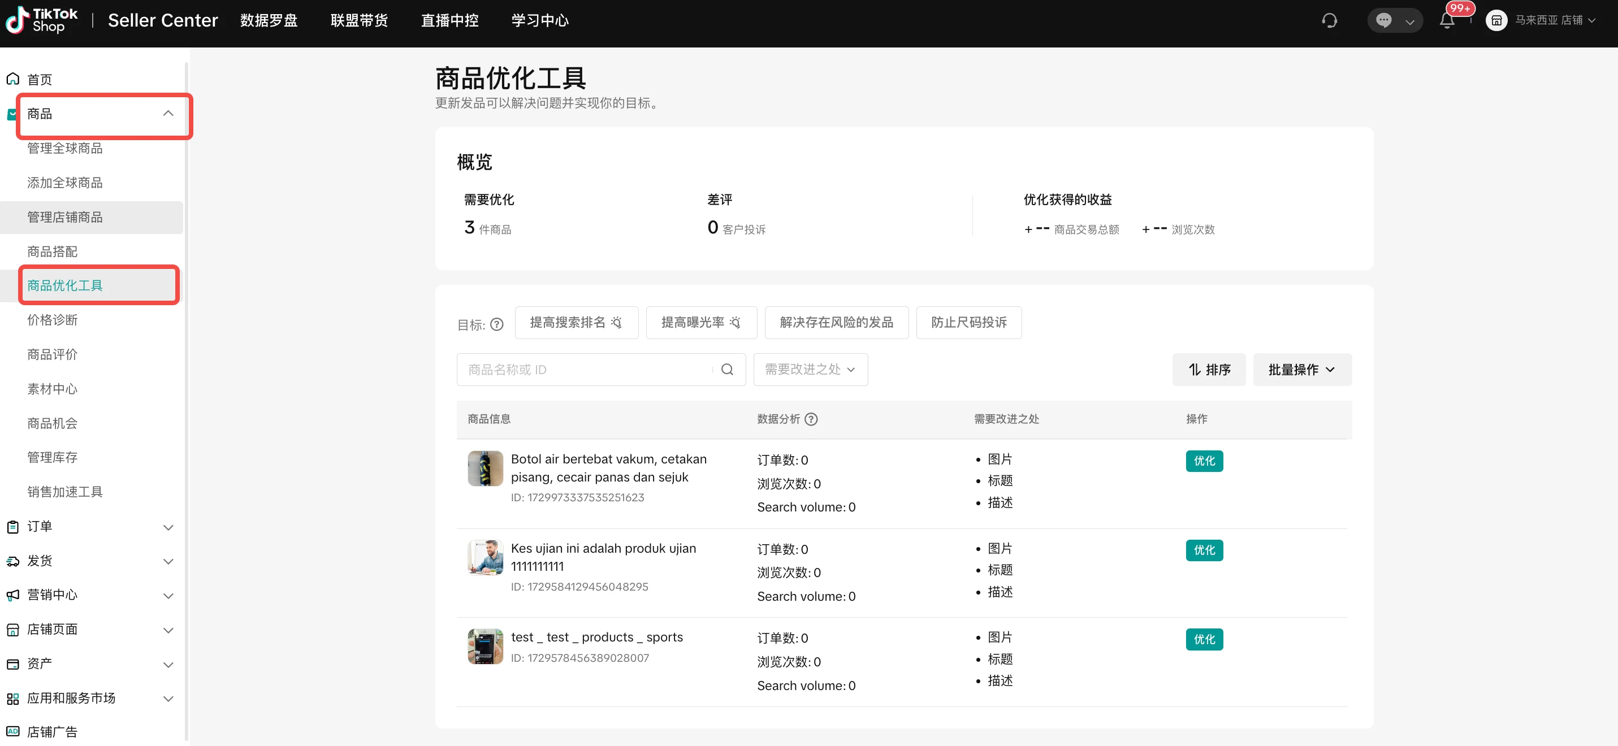This screenshot has width=1618, height=746.
Task: Click the 排序 sort button
Action: click(1209, 369)
